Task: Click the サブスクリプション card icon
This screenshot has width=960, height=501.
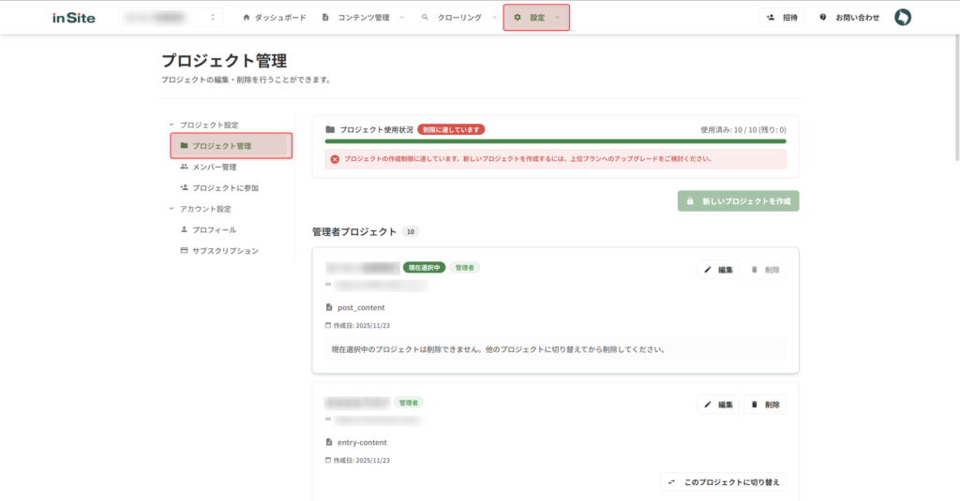Action: pos(184,250)
